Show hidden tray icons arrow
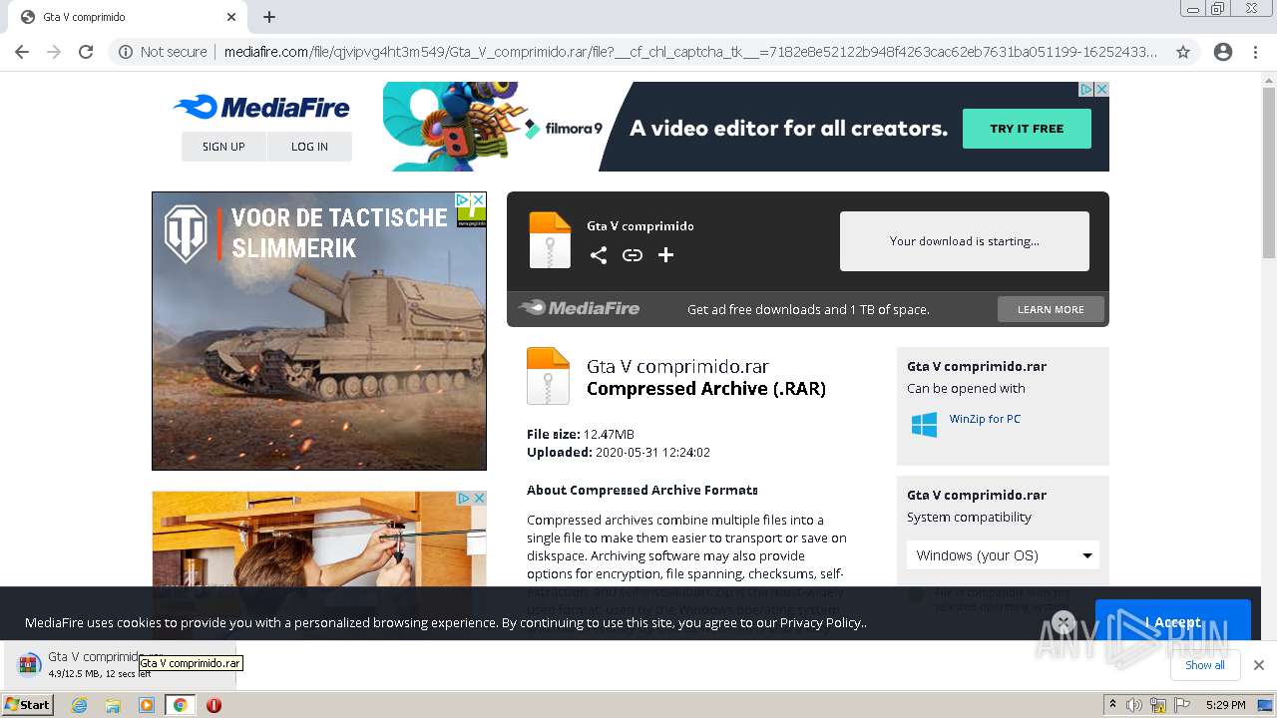 (1113, 704)
